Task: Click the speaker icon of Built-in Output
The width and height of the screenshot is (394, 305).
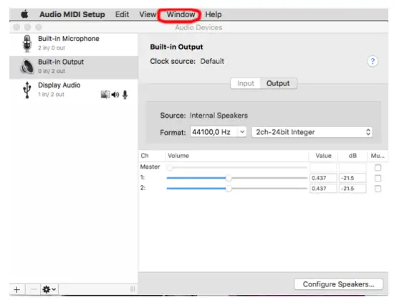Action: pyautogui.click(x=27, y=67)
